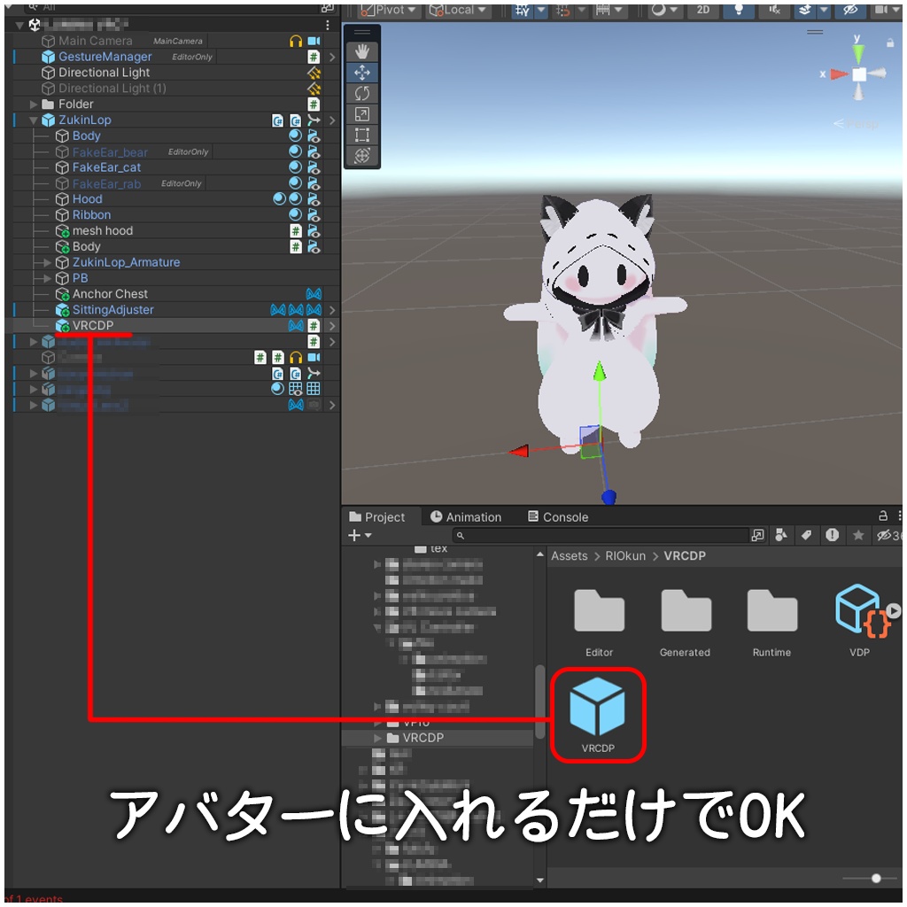Navigate to RIOkun breadcrumb

point(625,556)
